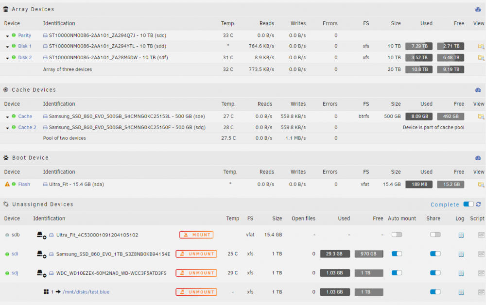Open the log for sdj device
Screen dimensions: 486x305
[461, 273]
